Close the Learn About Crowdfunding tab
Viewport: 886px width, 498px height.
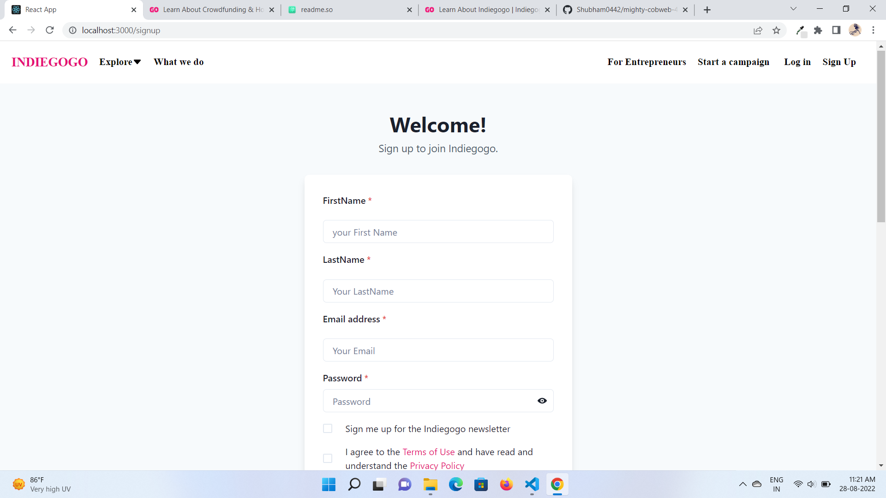click(271, 10)
